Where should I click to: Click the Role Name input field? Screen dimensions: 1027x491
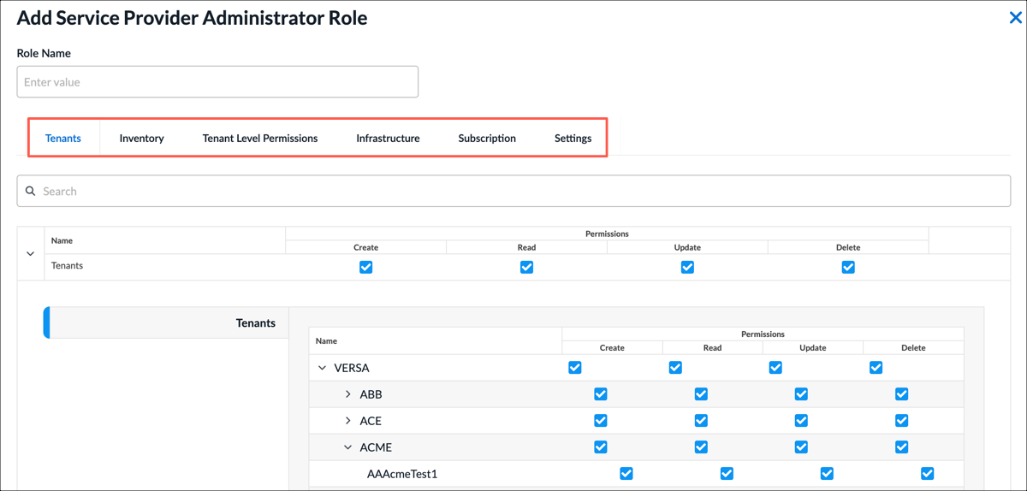point(217,82)
